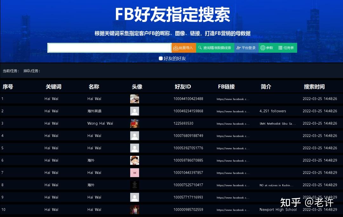This screenshot has width=343, height=217.
Task: Click the 查询精准数据线索 search button
Action: 215,48
